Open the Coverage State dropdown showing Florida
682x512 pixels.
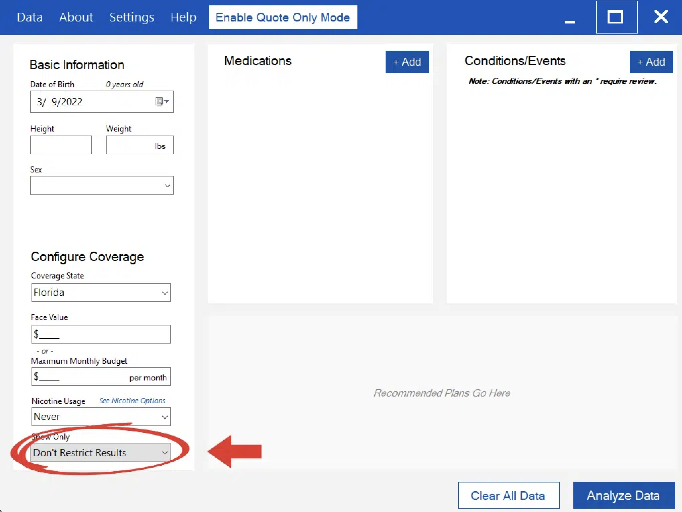point(101,293)
